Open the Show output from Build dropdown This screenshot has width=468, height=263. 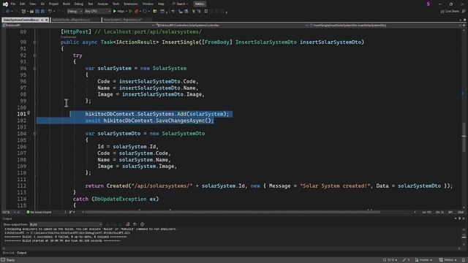(x=66, y=224)
